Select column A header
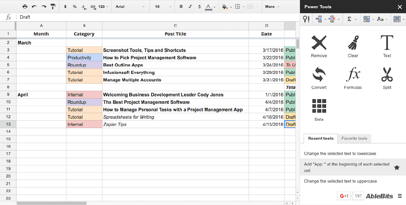 click(x=41, y=26)
